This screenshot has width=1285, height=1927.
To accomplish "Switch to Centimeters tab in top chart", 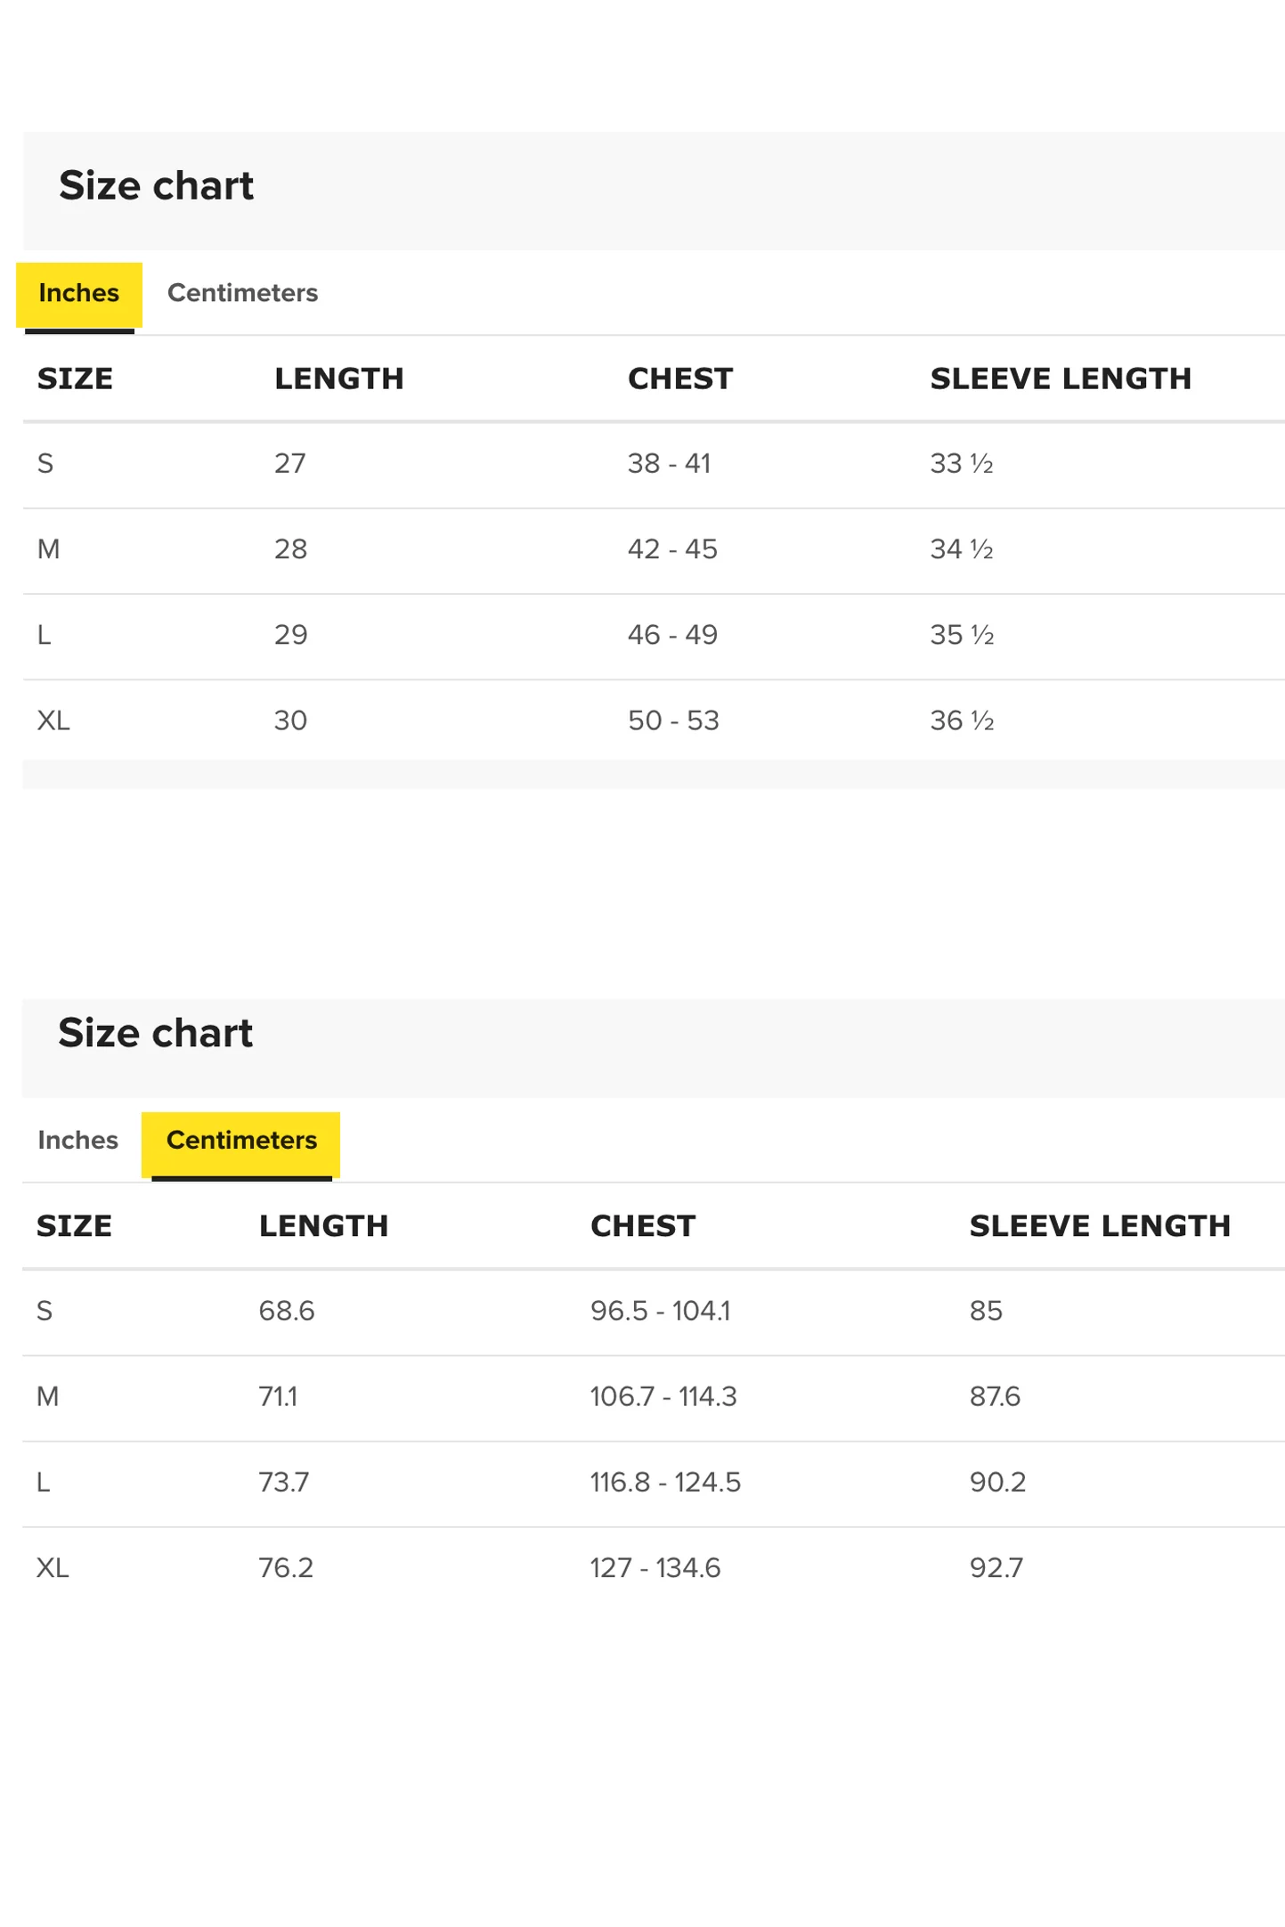I will click(x=242, y=293).
